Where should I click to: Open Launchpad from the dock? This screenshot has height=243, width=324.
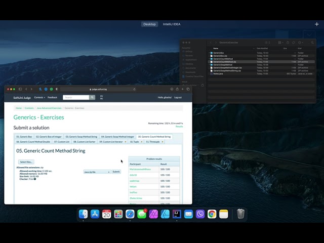[x=118, y=214]
